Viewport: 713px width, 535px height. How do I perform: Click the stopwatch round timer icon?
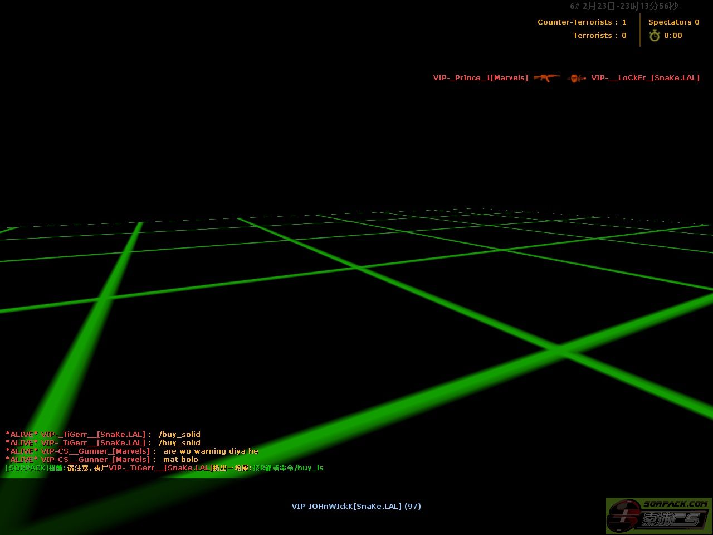(654, 36)
